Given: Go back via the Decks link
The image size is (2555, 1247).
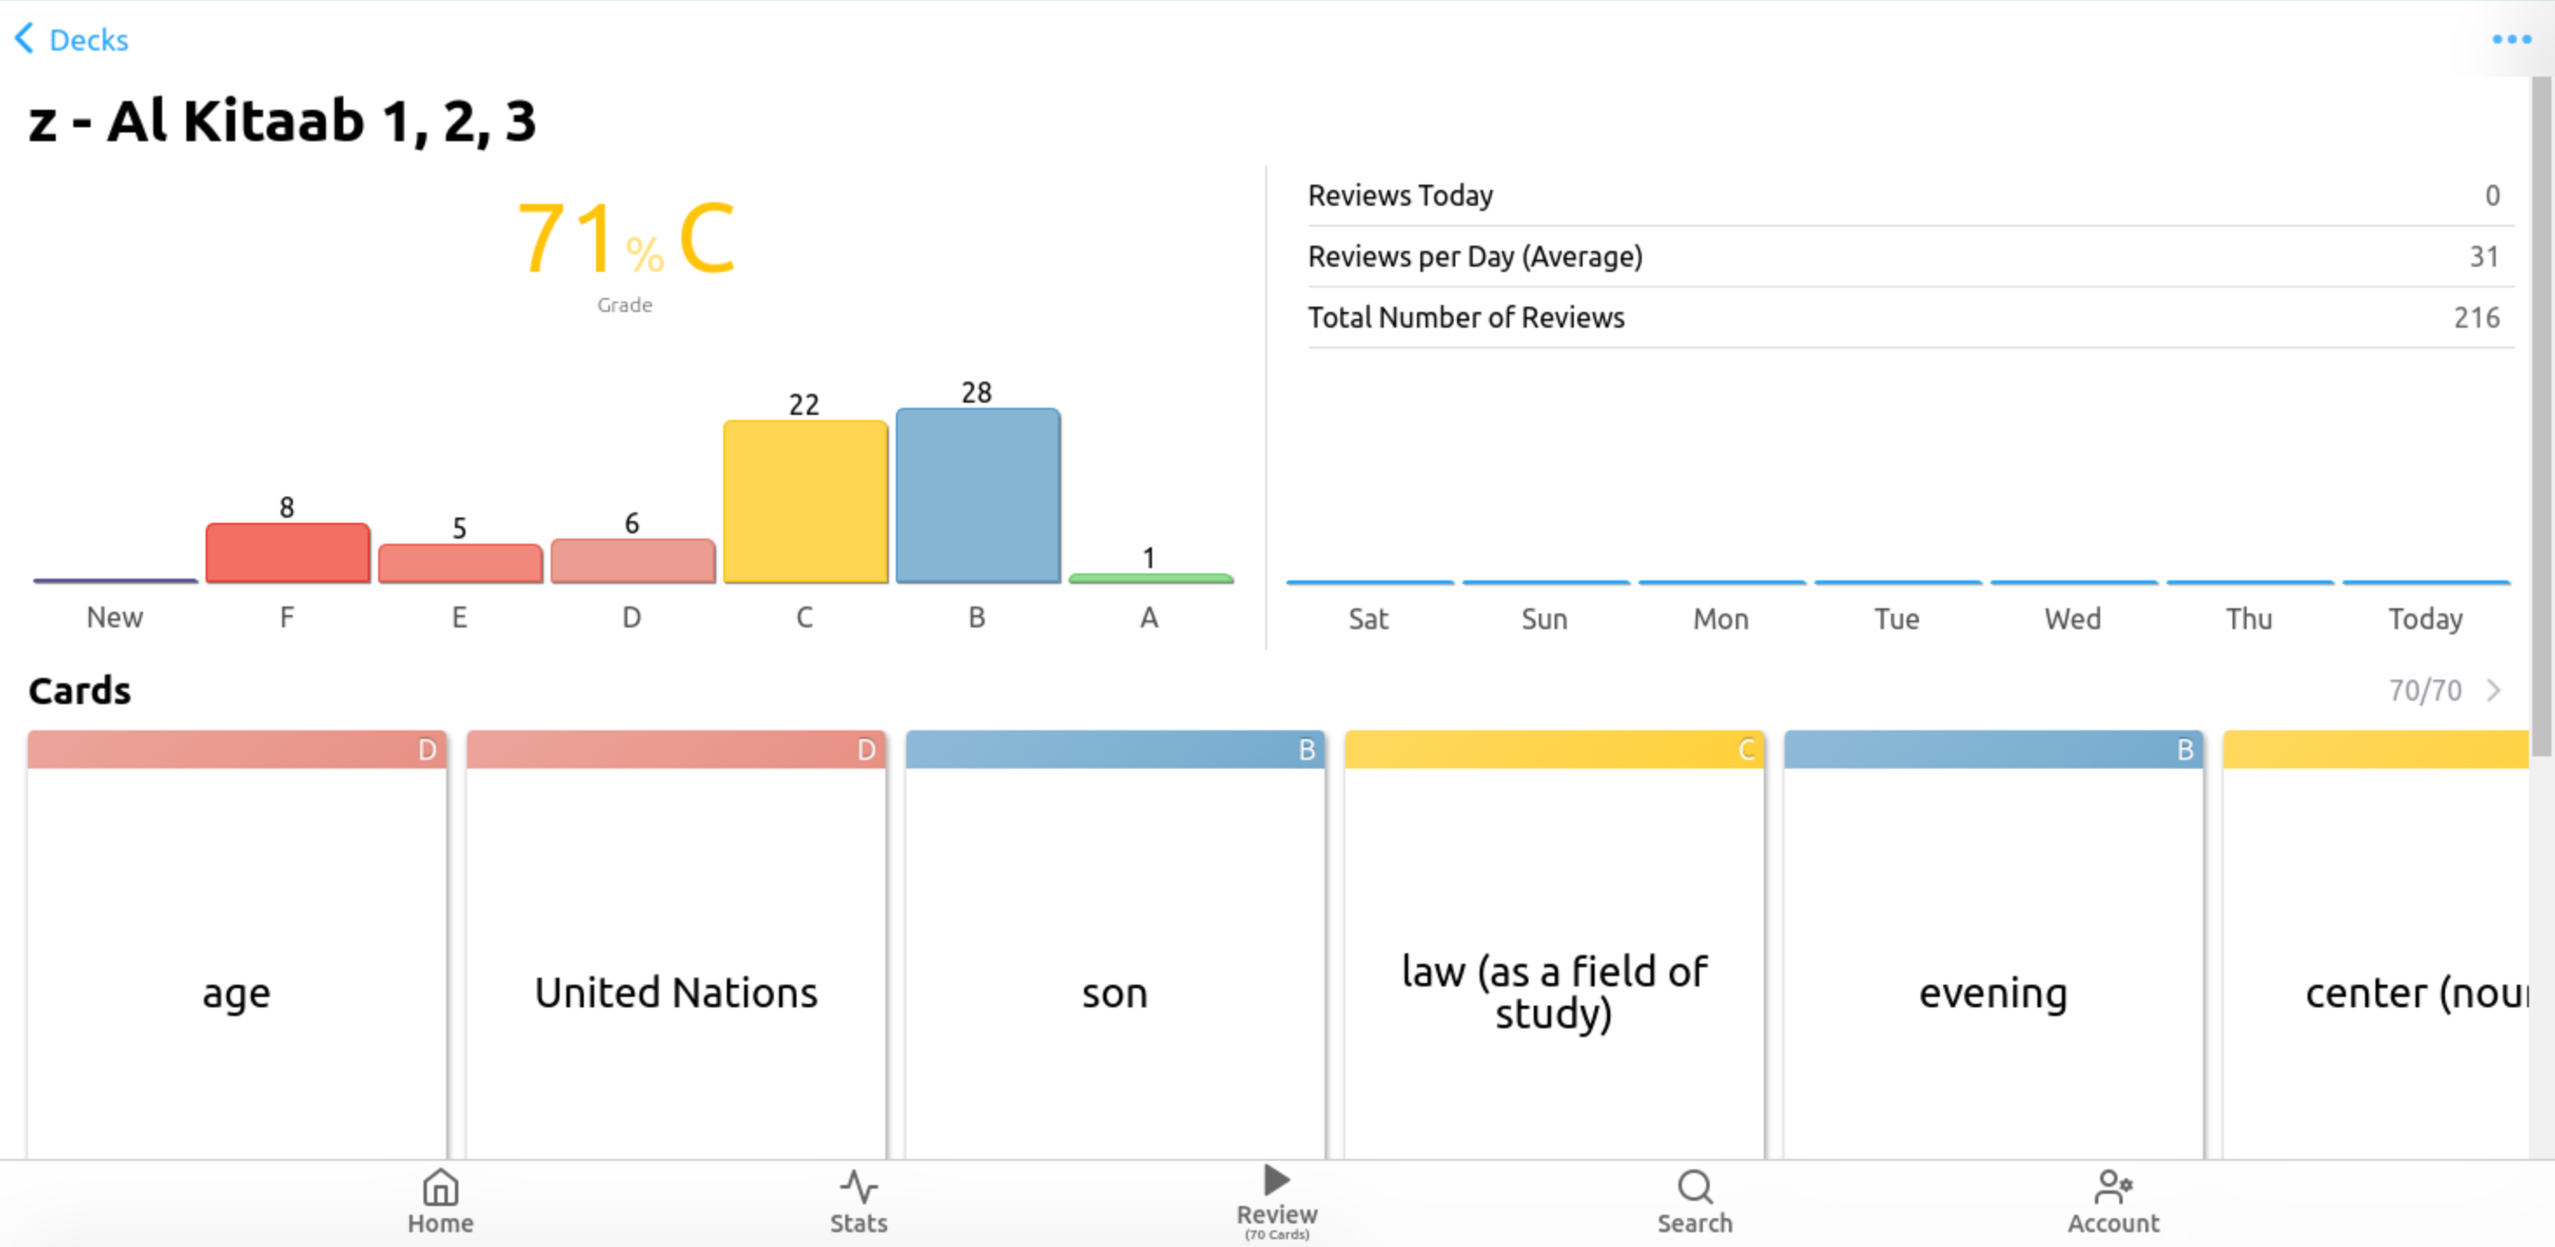Looking at the screenshot, I should point(88,40).
